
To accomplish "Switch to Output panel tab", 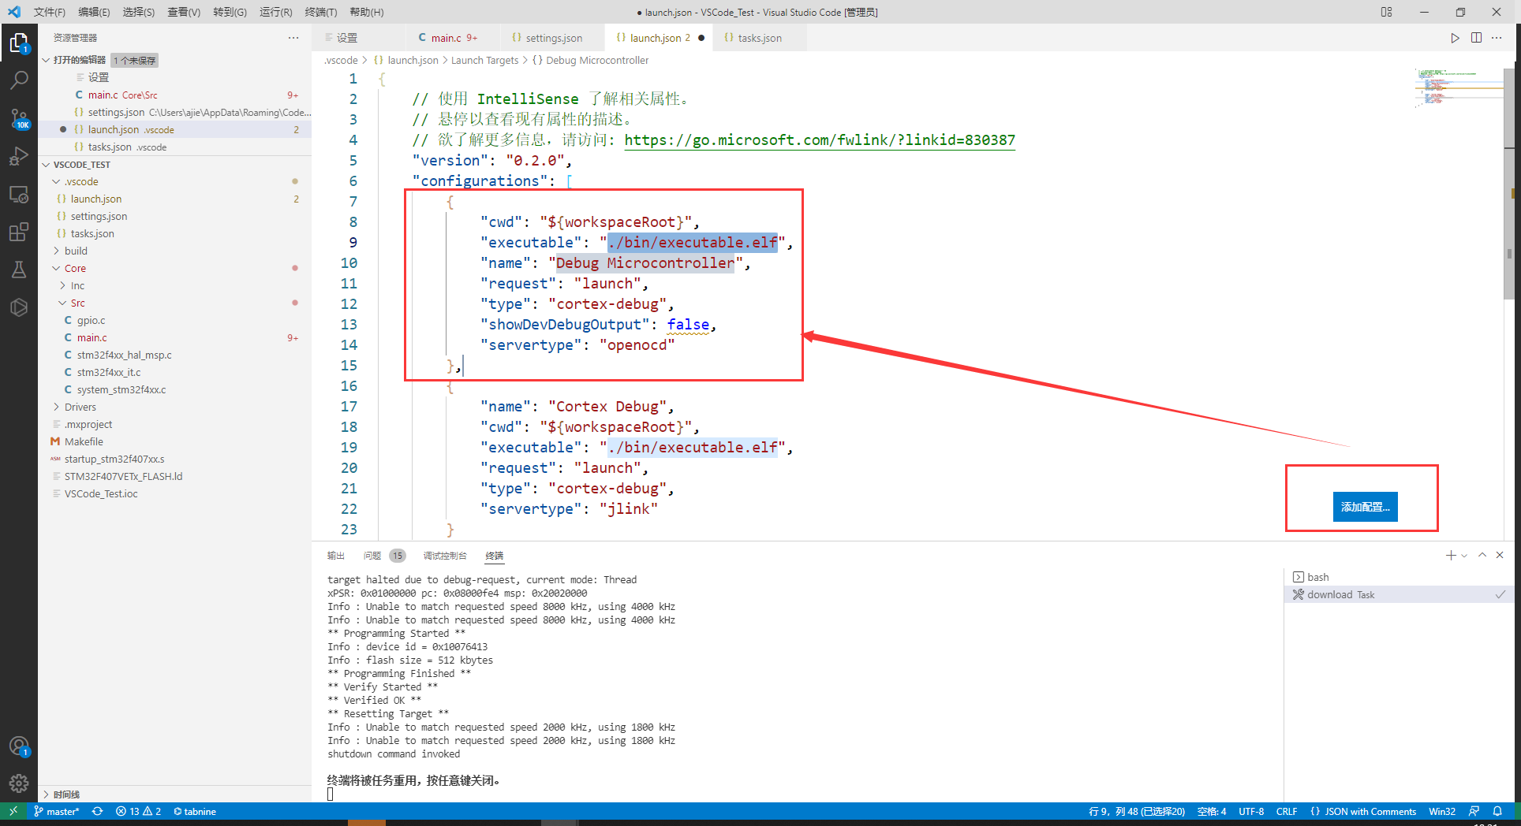I will 336,556.
